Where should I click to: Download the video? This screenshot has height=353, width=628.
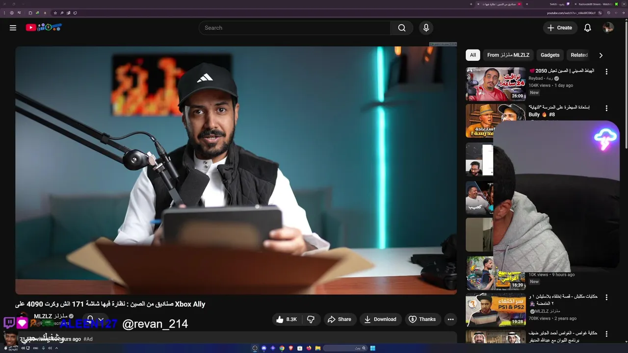coord(380,319)
